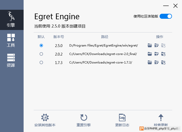This screenshot has width=182, height=132.
Task: Click the version number 1.7.3 cell
Action: [59, 63]
